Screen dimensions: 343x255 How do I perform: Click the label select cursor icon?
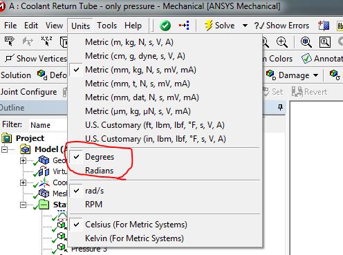coord(10,41)
